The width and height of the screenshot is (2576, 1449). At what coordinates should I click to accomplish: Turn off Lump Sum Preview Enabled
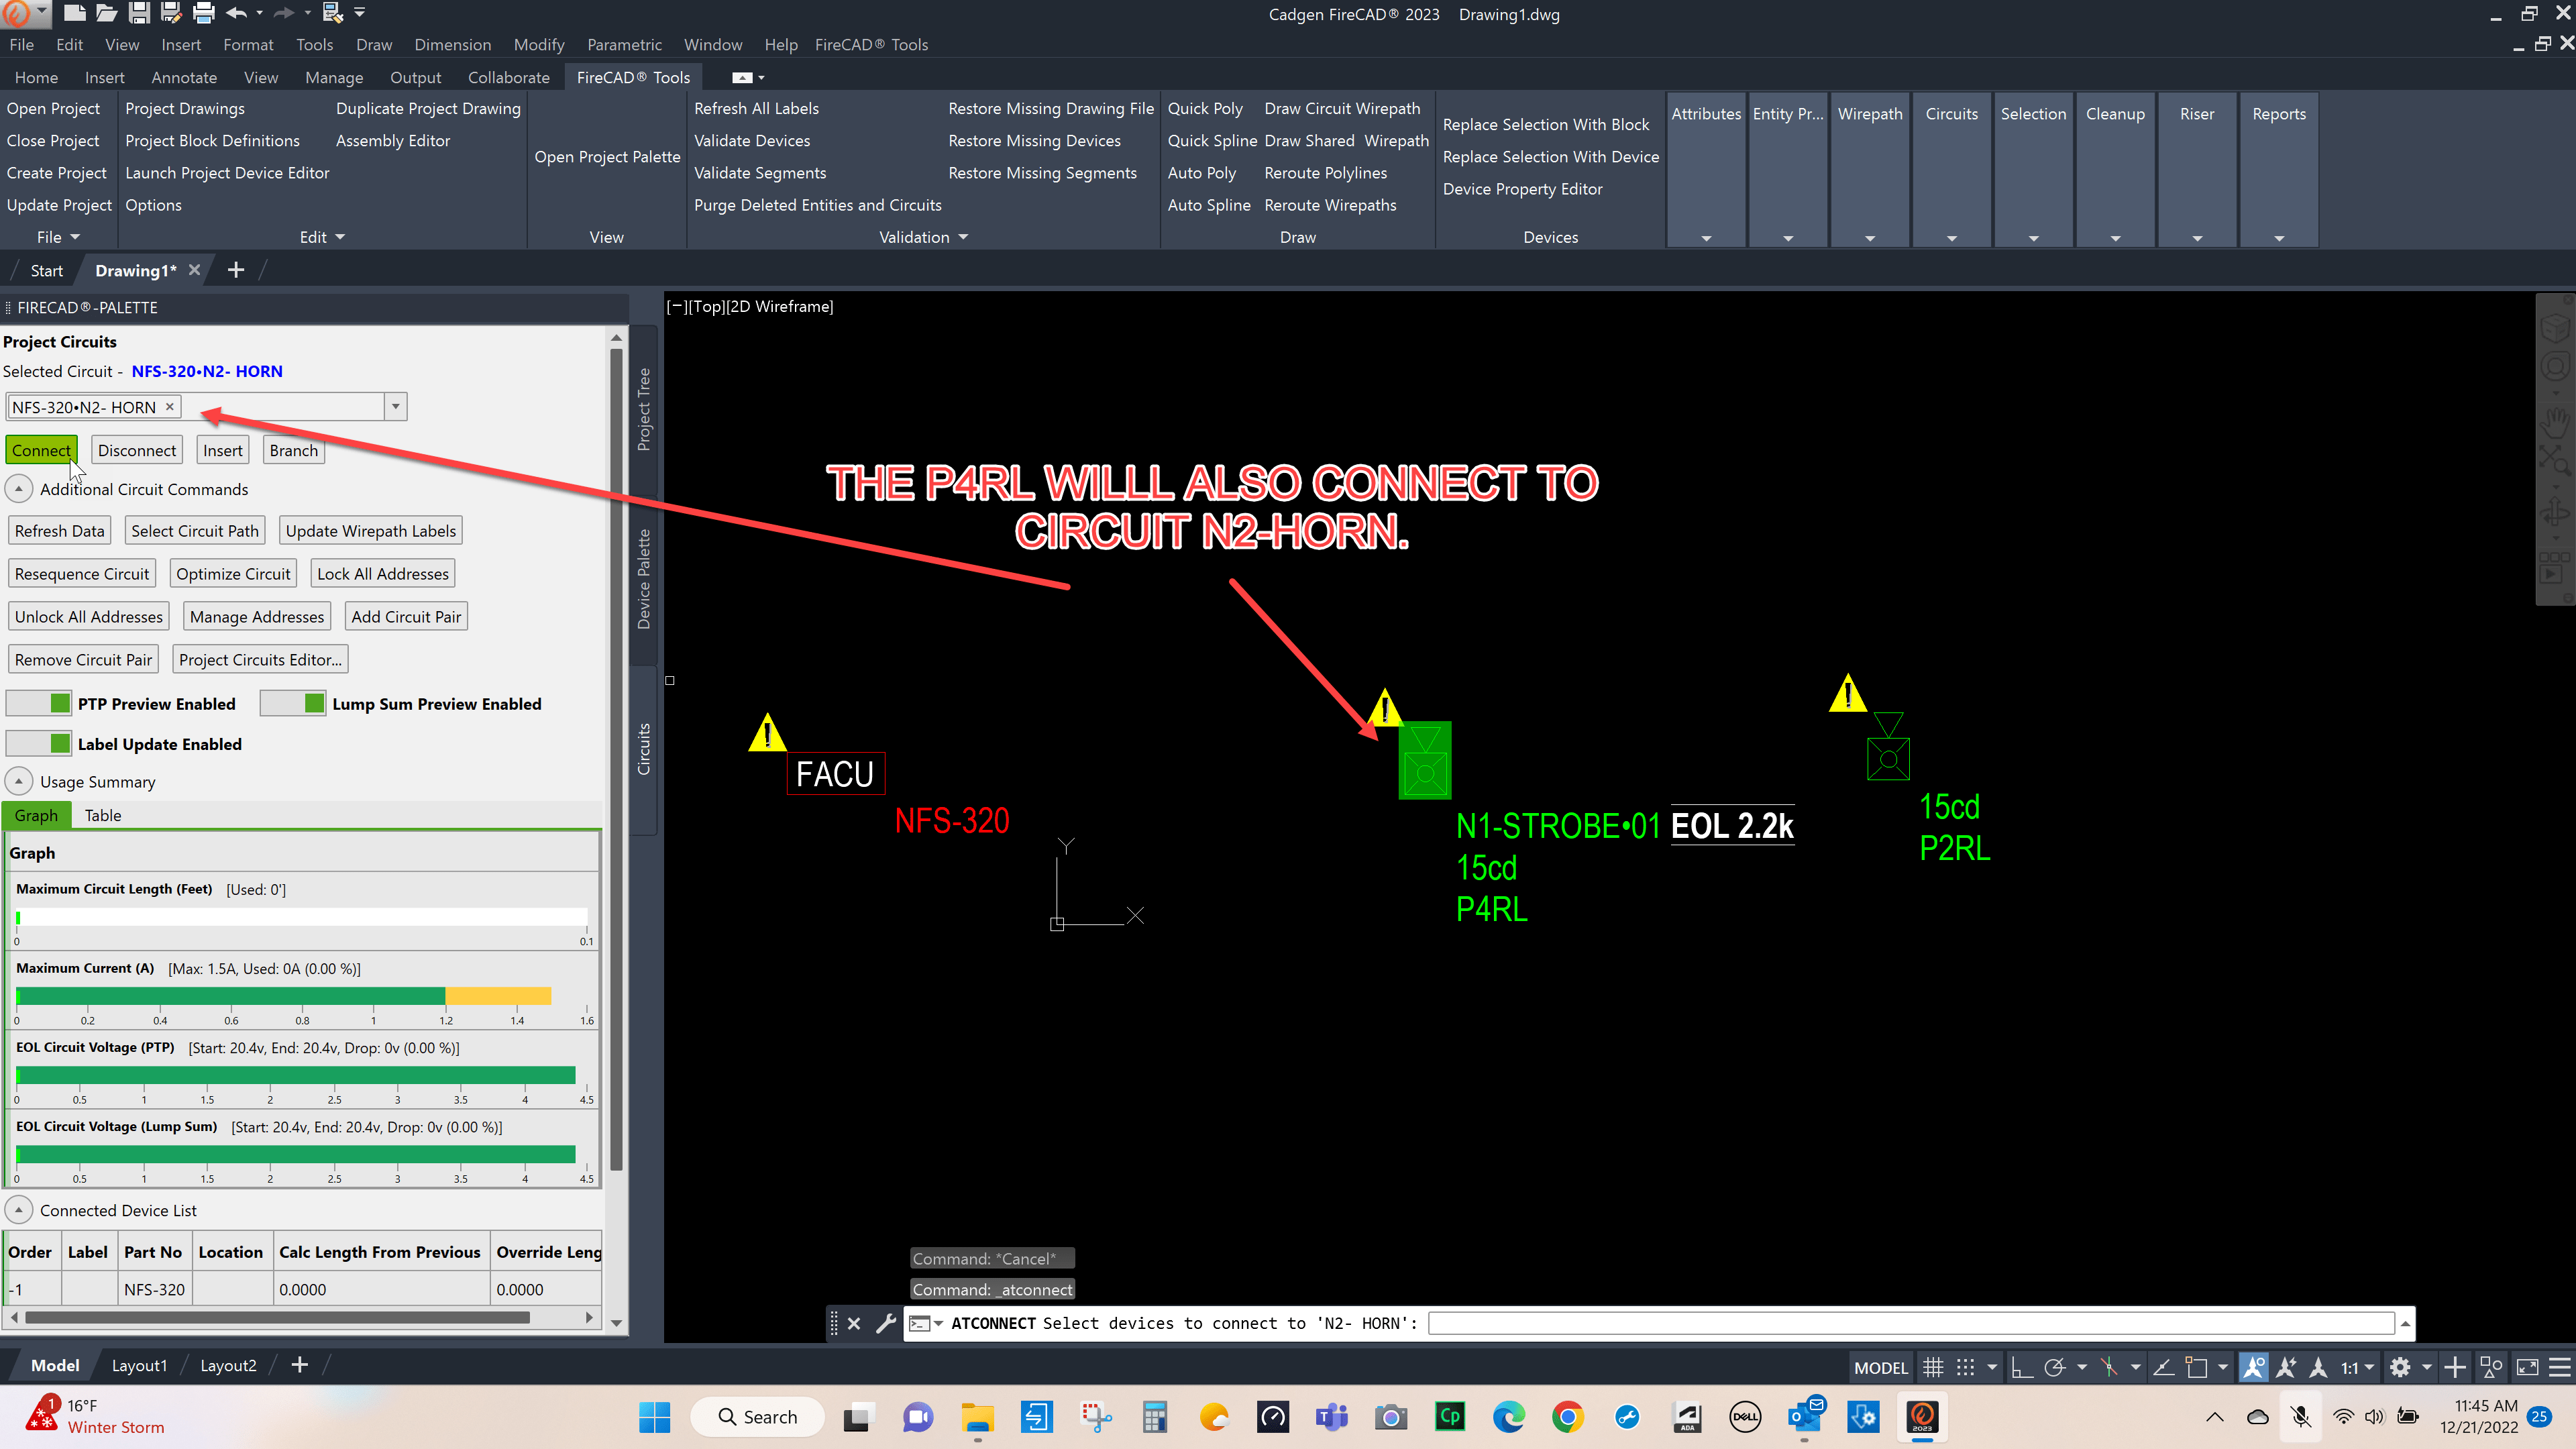click(x=293, y=703)
